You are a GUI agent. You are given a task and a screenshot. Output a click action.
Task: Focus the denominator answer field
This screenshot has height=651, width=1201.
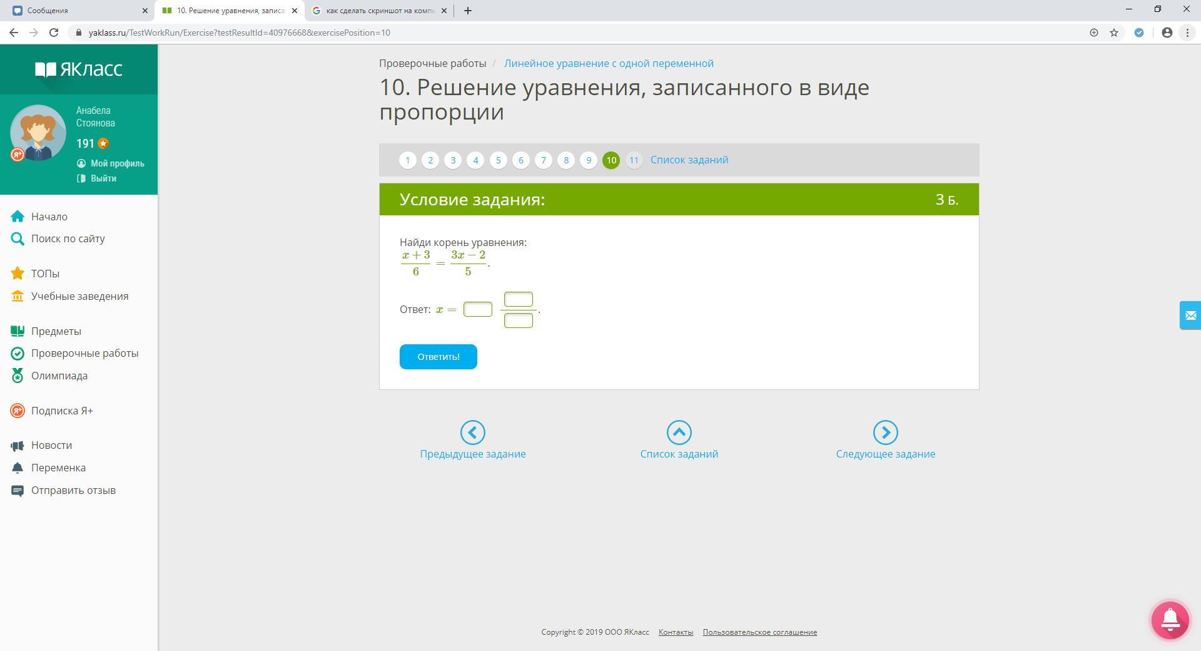click(519, 320)
